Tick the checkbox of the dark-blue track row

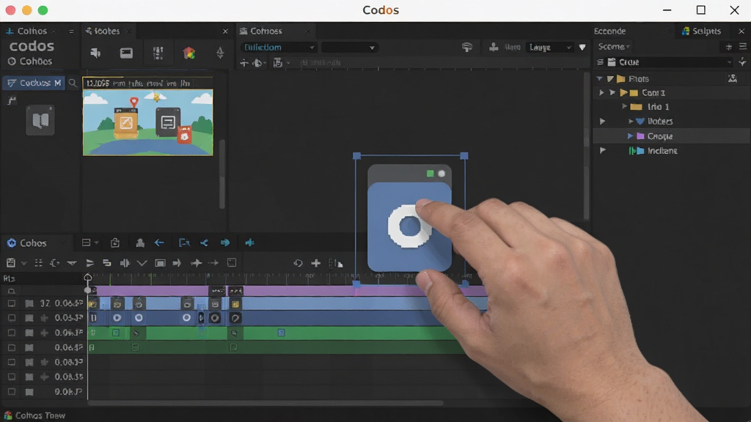12,318
